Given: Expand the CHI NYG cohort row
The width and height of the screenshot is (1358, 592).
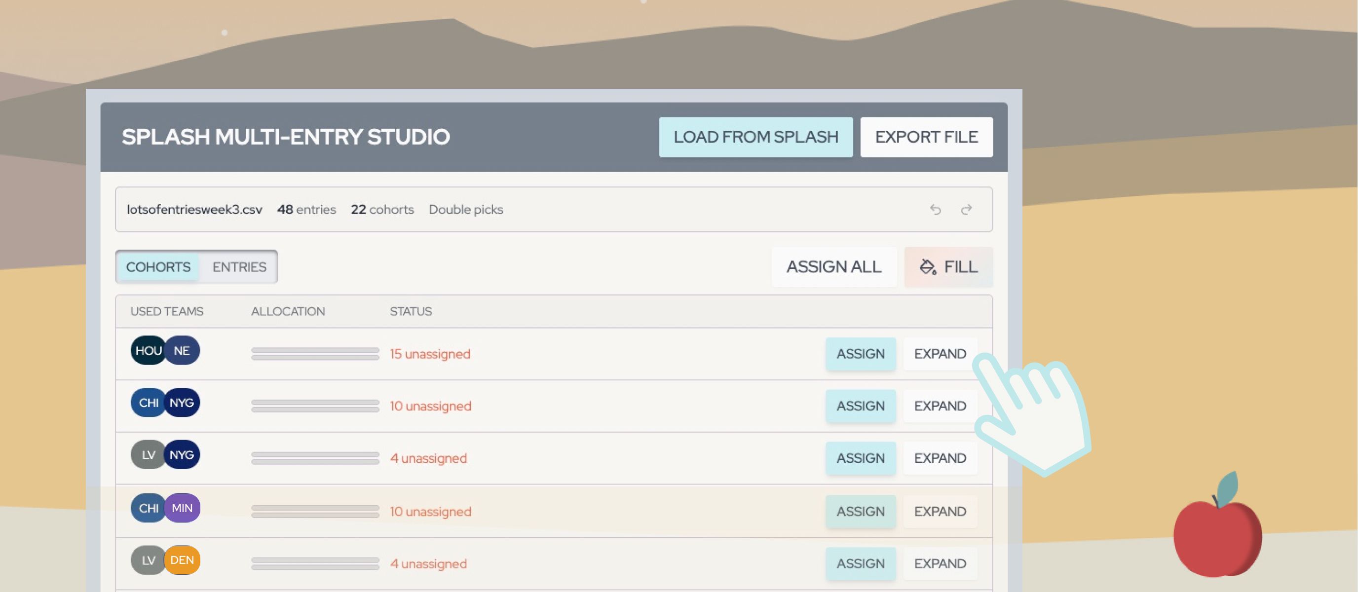Looking at the screenshot, I should click(x=940, y=406).
